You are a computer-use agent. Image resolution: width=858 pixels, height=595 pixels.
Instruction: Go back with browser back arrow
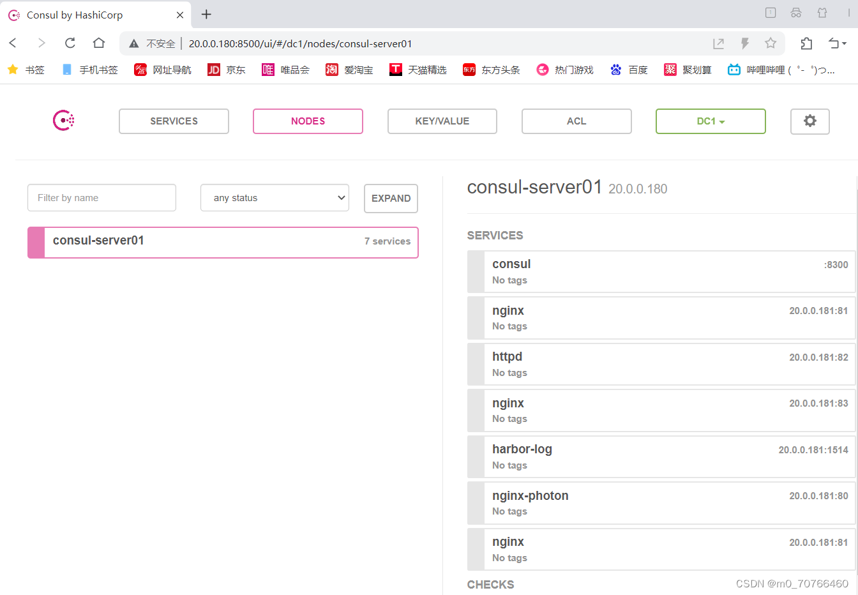tap(13, 43)
